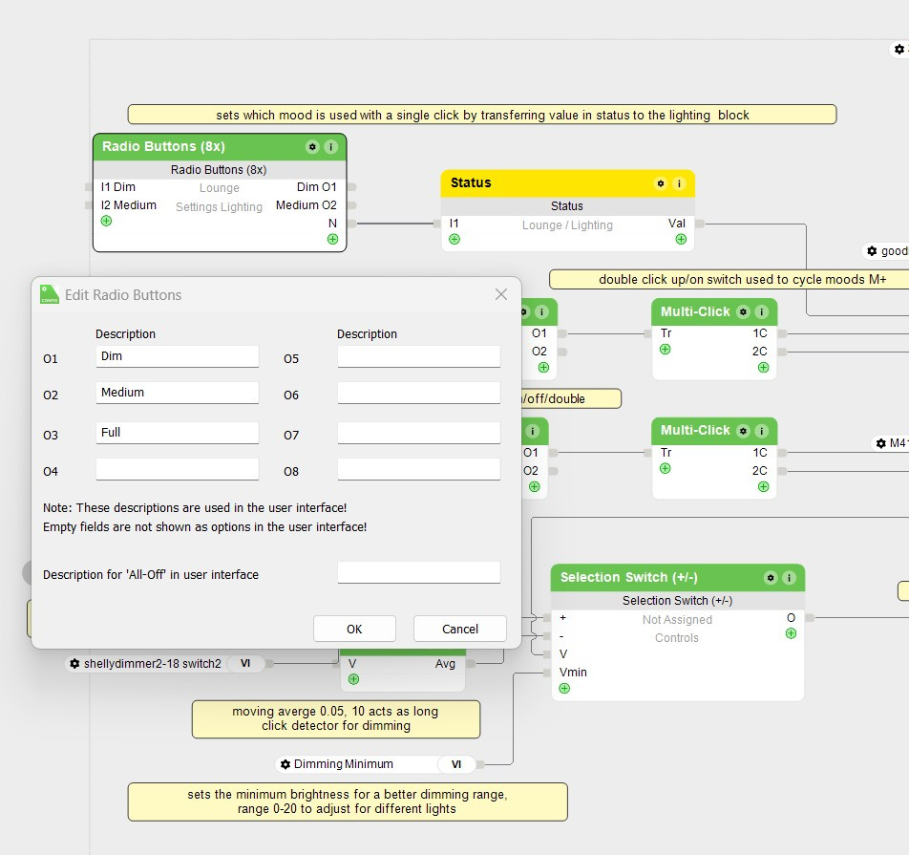Select Radio Buttons (8x) block header
Screen dimensions: 909x855
220,147
